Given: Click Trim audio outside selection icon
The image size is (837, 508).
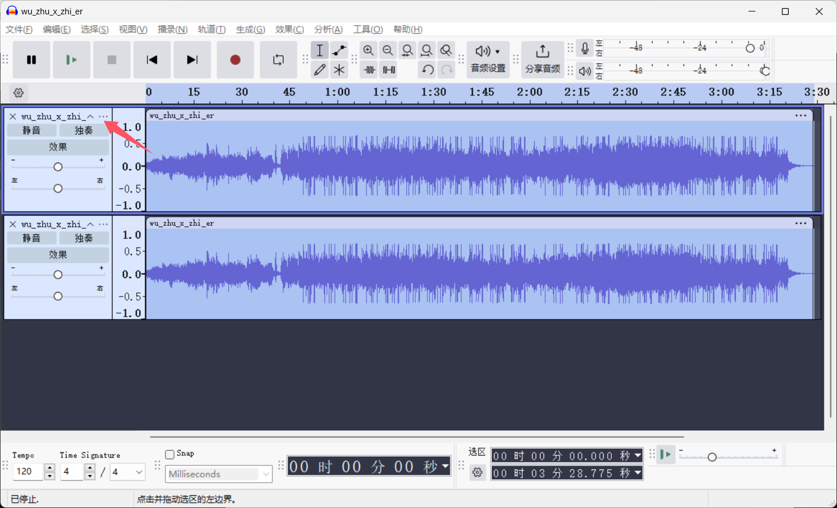Looking at the screenshot, I should pyautogui.click(x=369, y=70).
